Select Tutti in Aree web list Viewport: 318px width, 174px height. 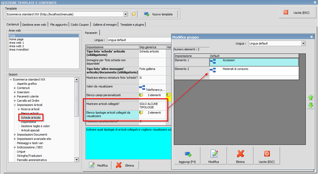tap(44, 35)
